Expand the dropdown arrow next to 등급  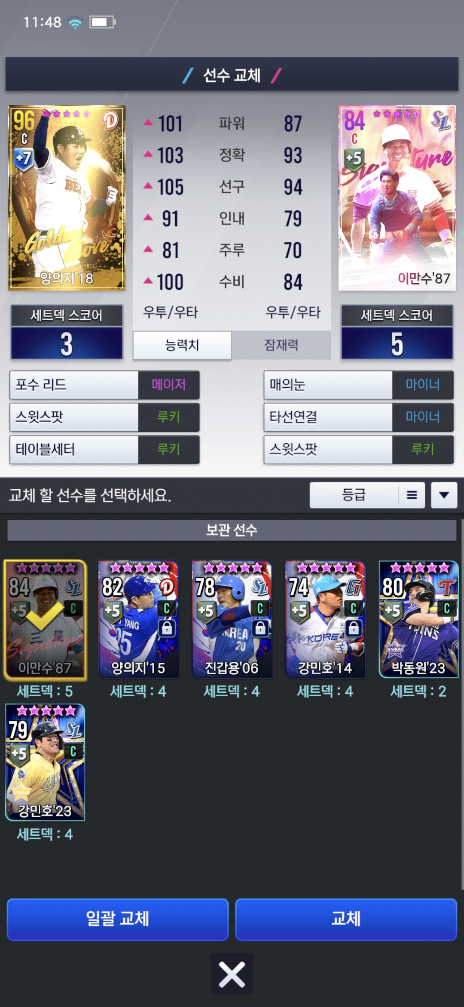(444, 495)
